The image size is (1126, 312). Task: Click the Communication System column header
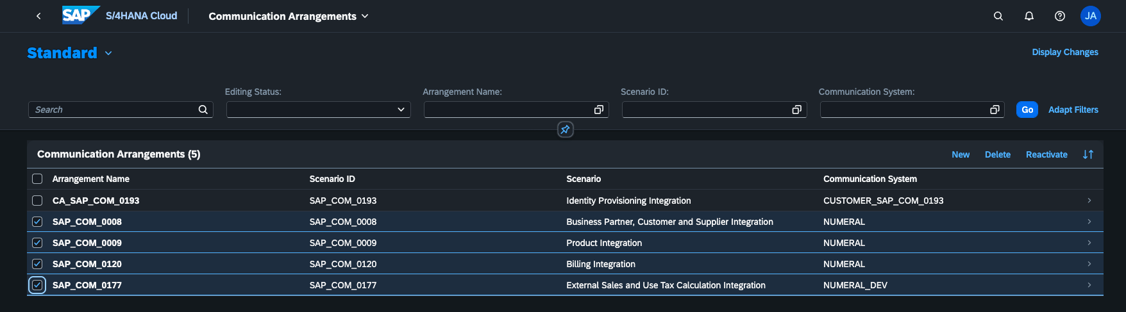pos(870,179)
